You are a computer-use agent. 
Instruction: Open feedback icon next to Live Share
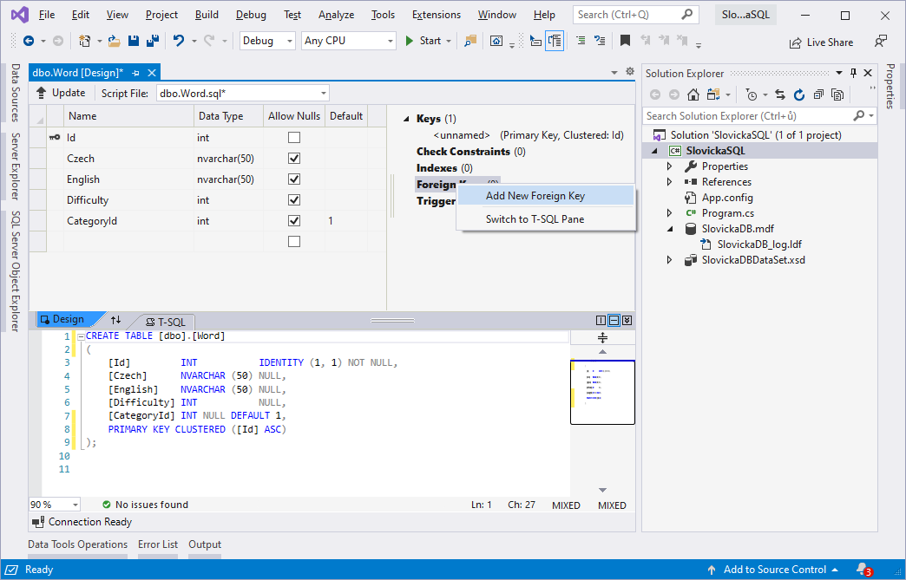point(881,41)
